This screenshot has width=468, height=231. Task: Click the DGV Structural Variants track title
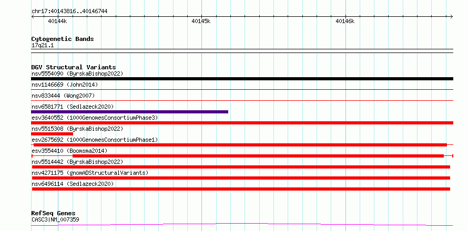tap(74, 67)
